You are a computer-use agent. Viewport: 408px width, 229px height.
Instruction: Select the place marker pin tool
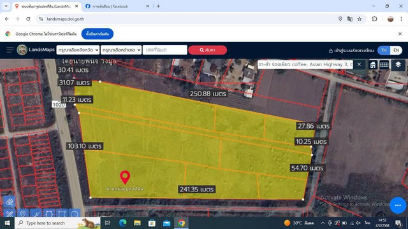(x=23, y=214)
